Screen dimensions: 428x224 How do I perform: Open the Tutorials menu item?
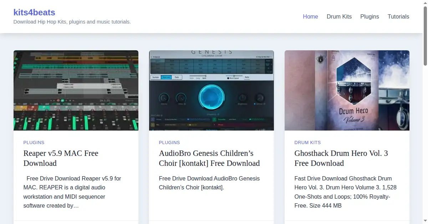click(398, 16)
